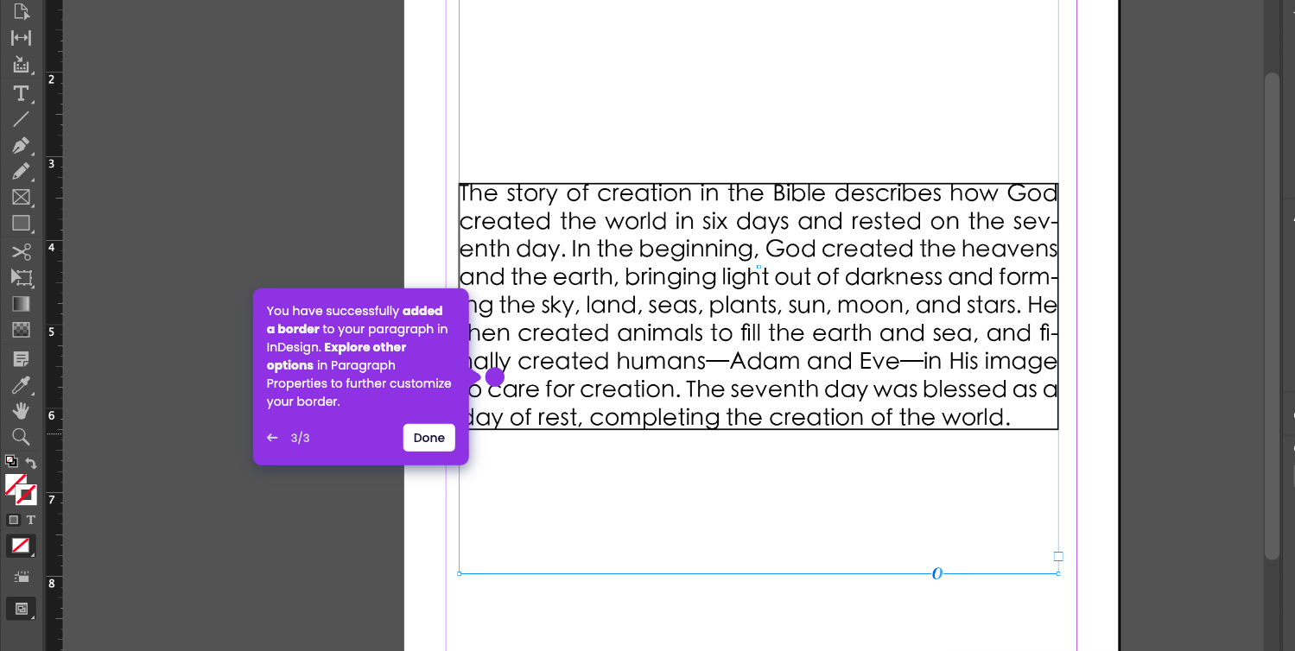
Task: Swap fill and stroke colors
Action: tap(31, 464)
